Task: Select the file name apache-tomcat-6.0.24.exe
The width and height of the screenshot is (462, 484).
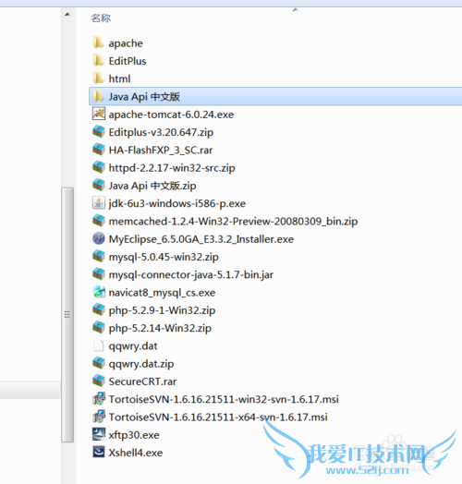Action: [171, 115]
